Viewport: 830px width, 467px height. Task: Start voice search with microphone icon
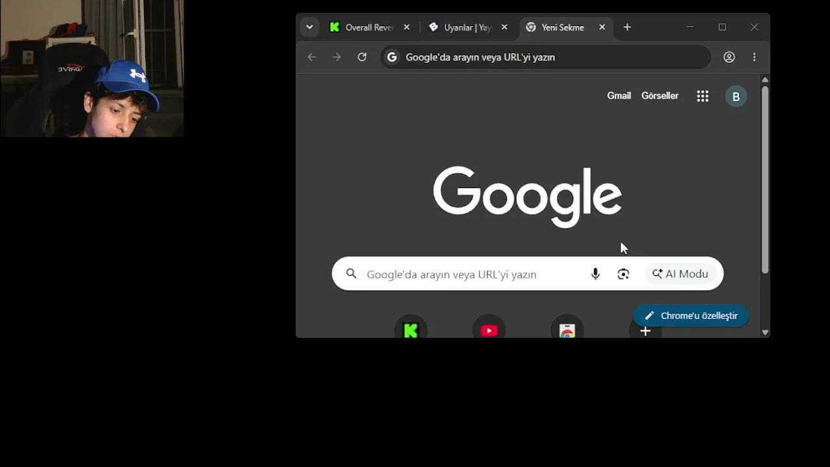[595, 274]
